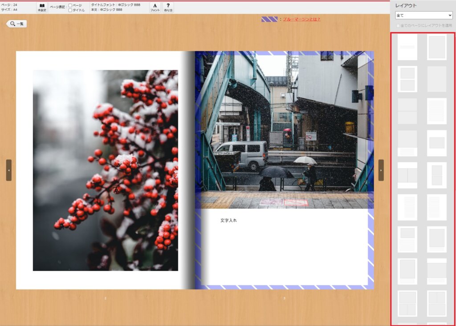Click the サイズ：A4 size text

(x=9, y=10)
